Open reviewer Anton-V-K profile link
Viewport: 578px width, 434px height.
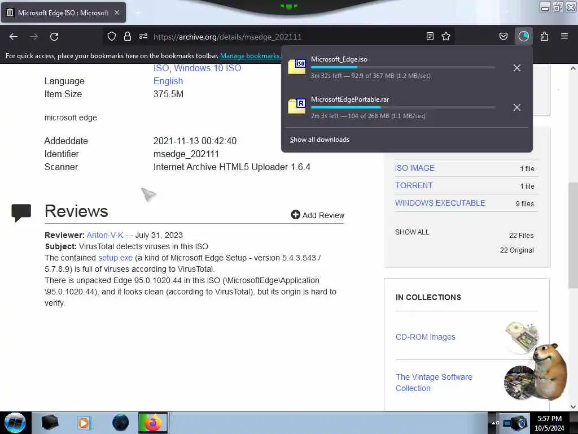pos(104,235)
